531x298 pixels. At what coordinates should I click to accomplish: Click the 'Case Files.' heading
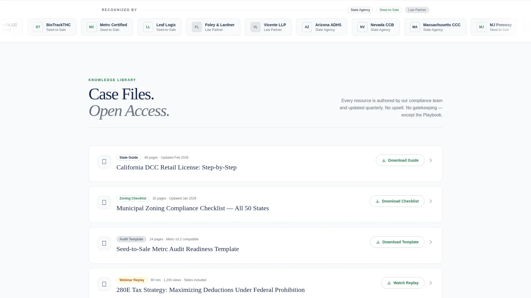(x=121, y=94)
